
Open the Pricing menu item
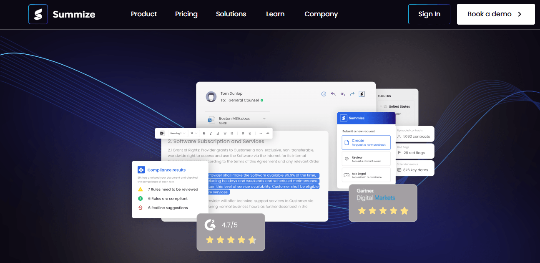coord(186,14)
